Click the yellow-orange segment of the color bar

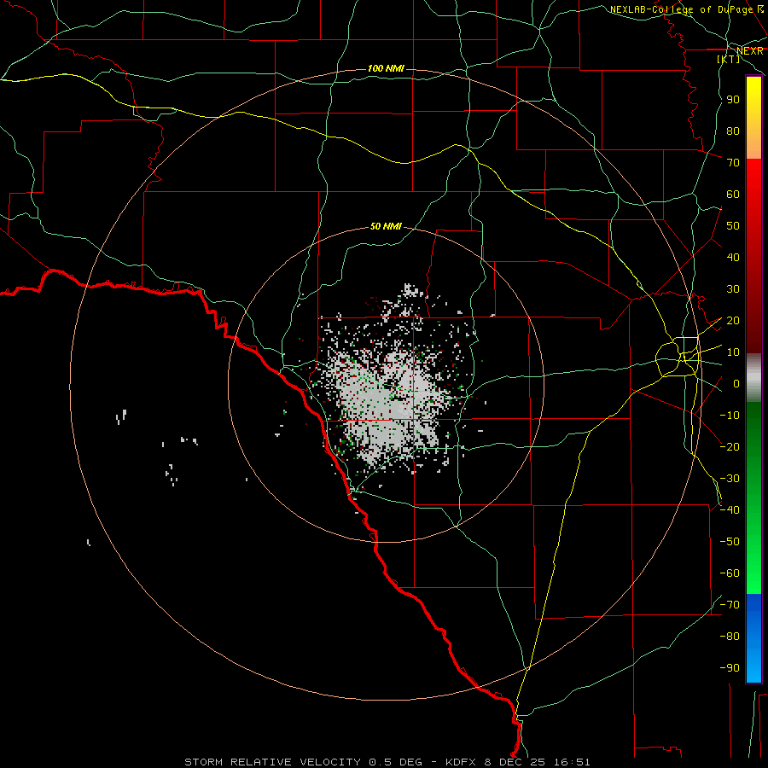(753, 118)
